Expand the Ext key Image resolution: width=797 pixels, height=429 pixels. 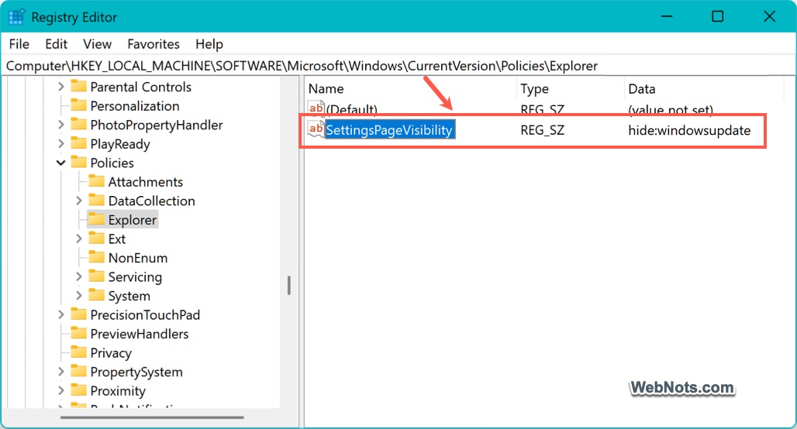click(x=79, y=239)
